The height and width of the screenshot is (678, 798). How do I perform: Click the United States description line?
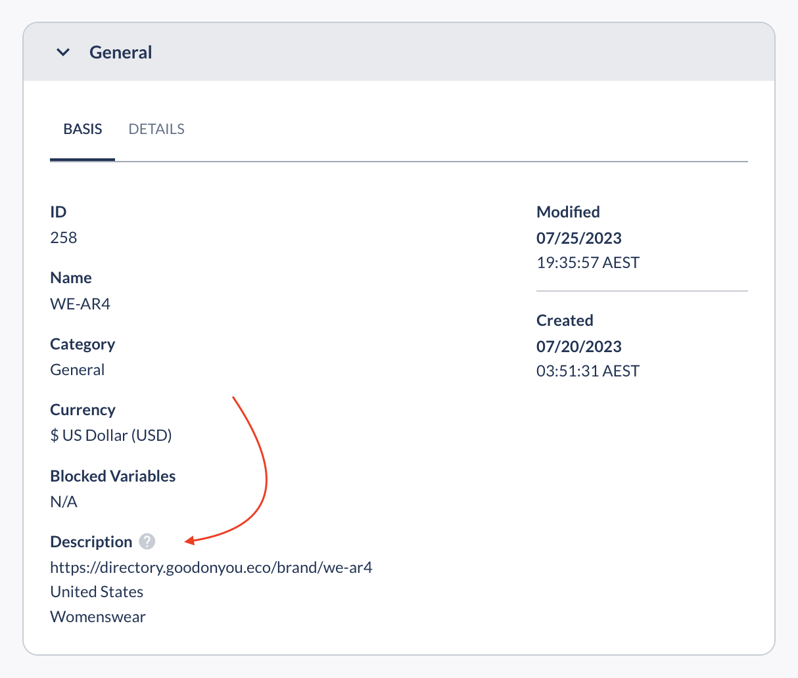[x=97, y=592]
